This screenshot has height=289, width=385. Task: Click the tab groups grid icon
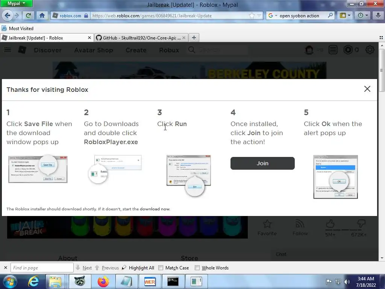point(381,38)
